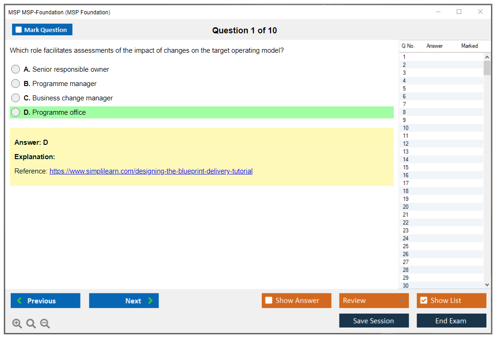The width and height of the screenshot is (498, 340).
Task: Maximize the exam window
Action: coord(459,12)
